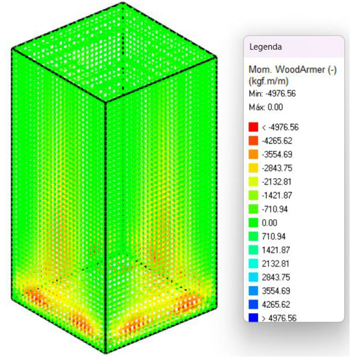Click the light green swatch for -710.94
350x357 pixels.
[253, 209]
